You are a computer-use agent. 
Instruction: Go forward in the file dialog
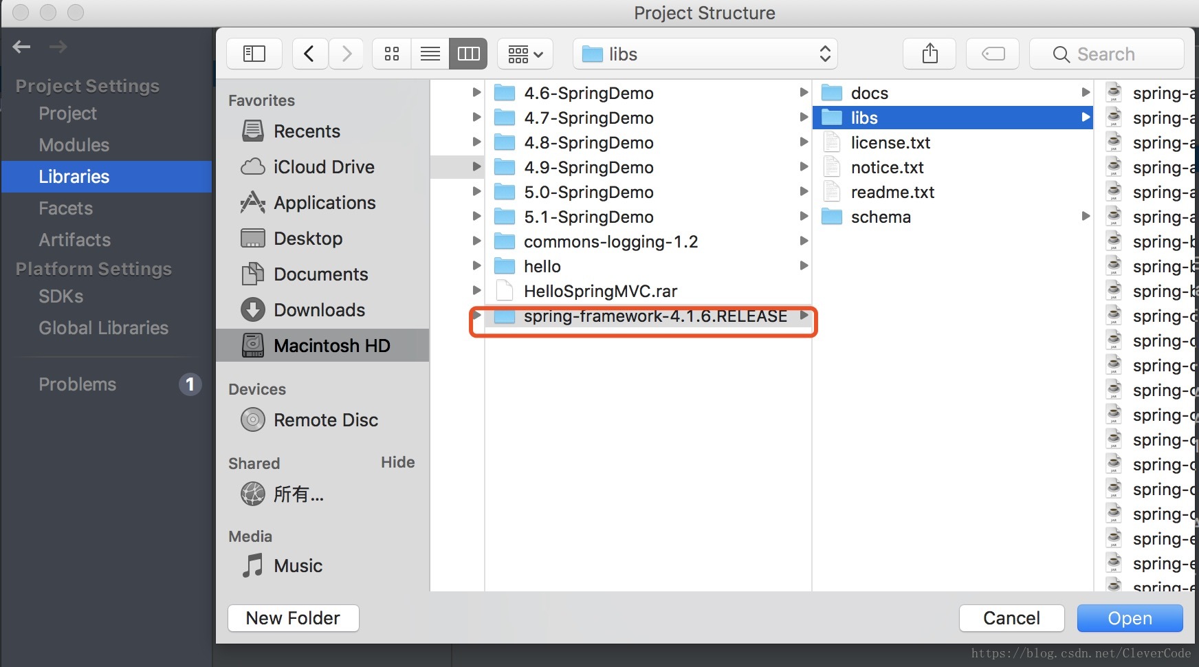tap(346, 54)
